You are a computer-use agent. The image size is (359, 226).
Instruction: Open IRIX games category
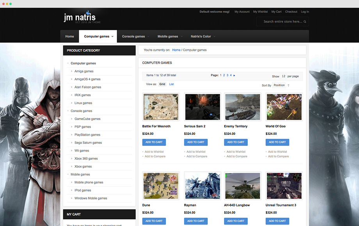click(x=83, y=95)
